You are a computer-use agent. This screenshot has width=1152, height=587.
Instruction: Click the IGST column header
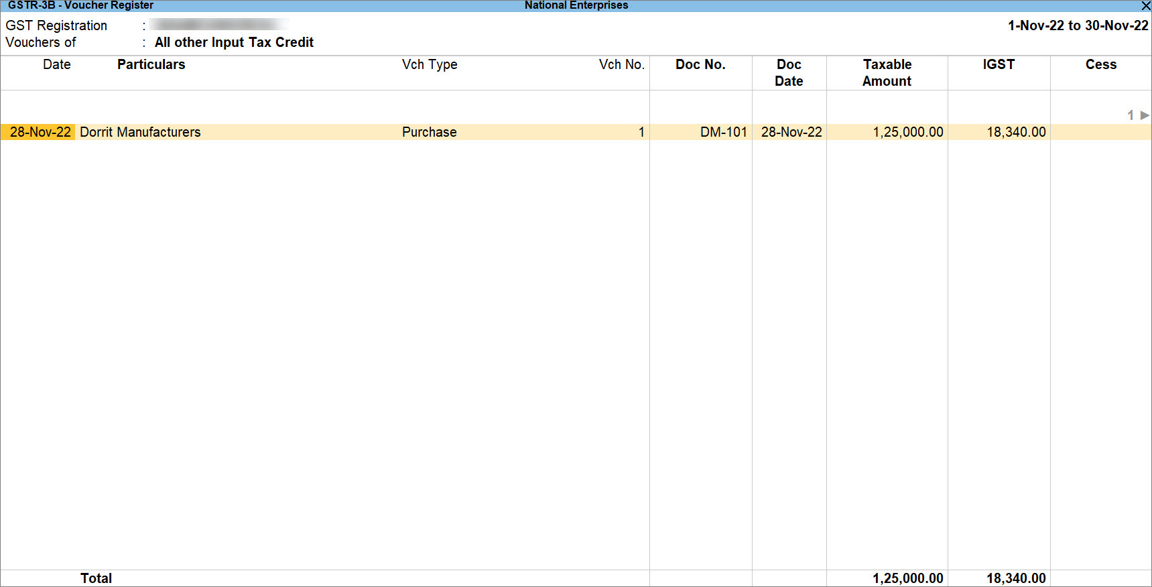pyautogui.click(x=999, y=64)
